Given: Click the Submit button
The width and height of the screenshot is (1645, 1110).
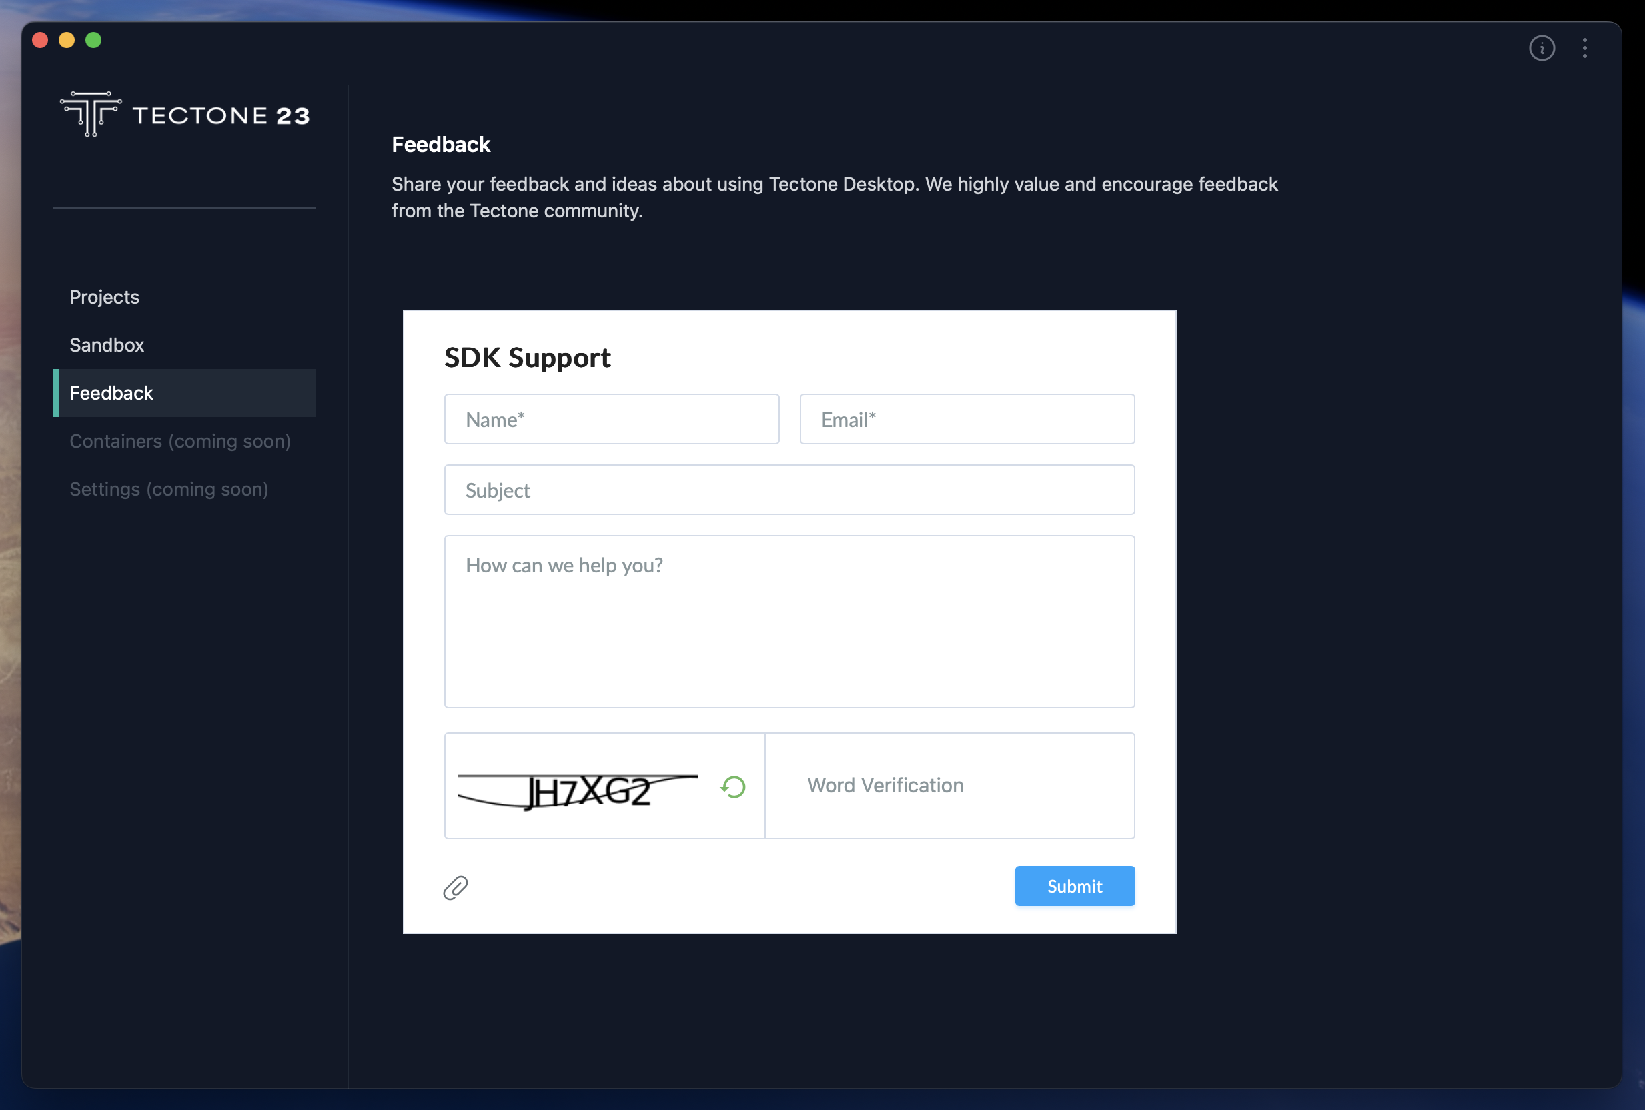Looking at the screenshot, I should coord(1074,886).
